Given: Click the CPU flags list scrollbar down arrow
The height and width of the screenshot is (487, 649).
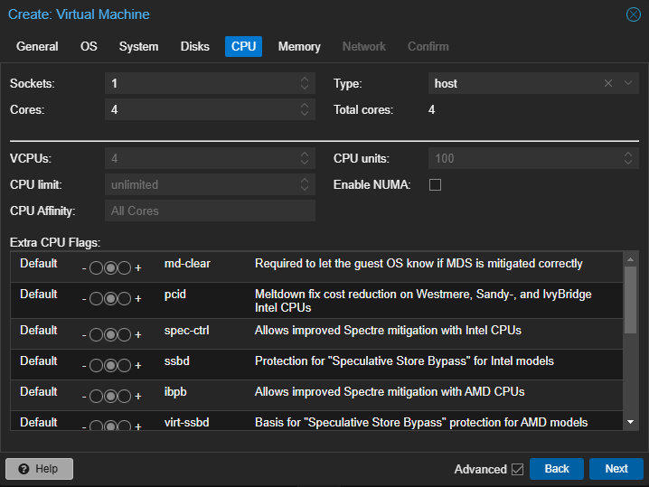Looking at the screenshot, I should click(x=630, y=422).
